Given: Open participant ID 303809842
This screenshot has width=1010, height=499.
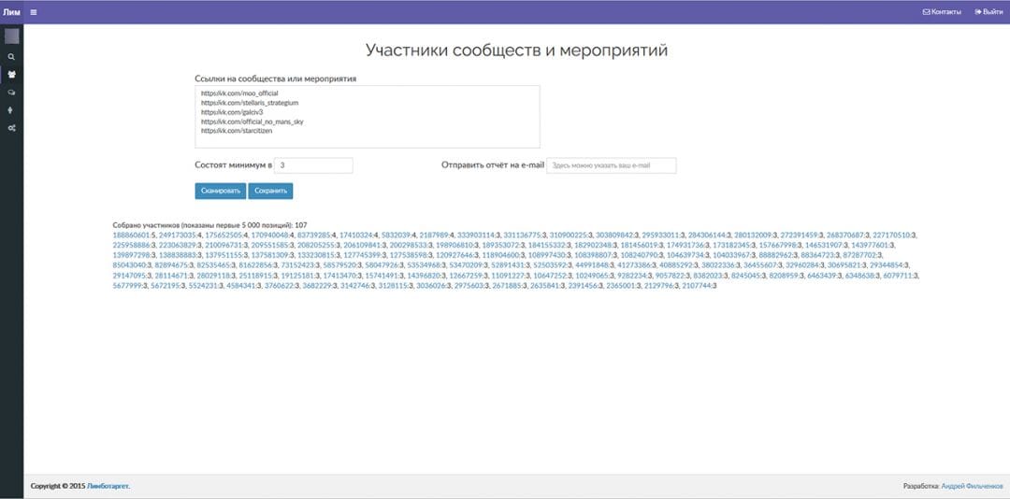Looking at the screenshot, I should [x=615, y=235].
